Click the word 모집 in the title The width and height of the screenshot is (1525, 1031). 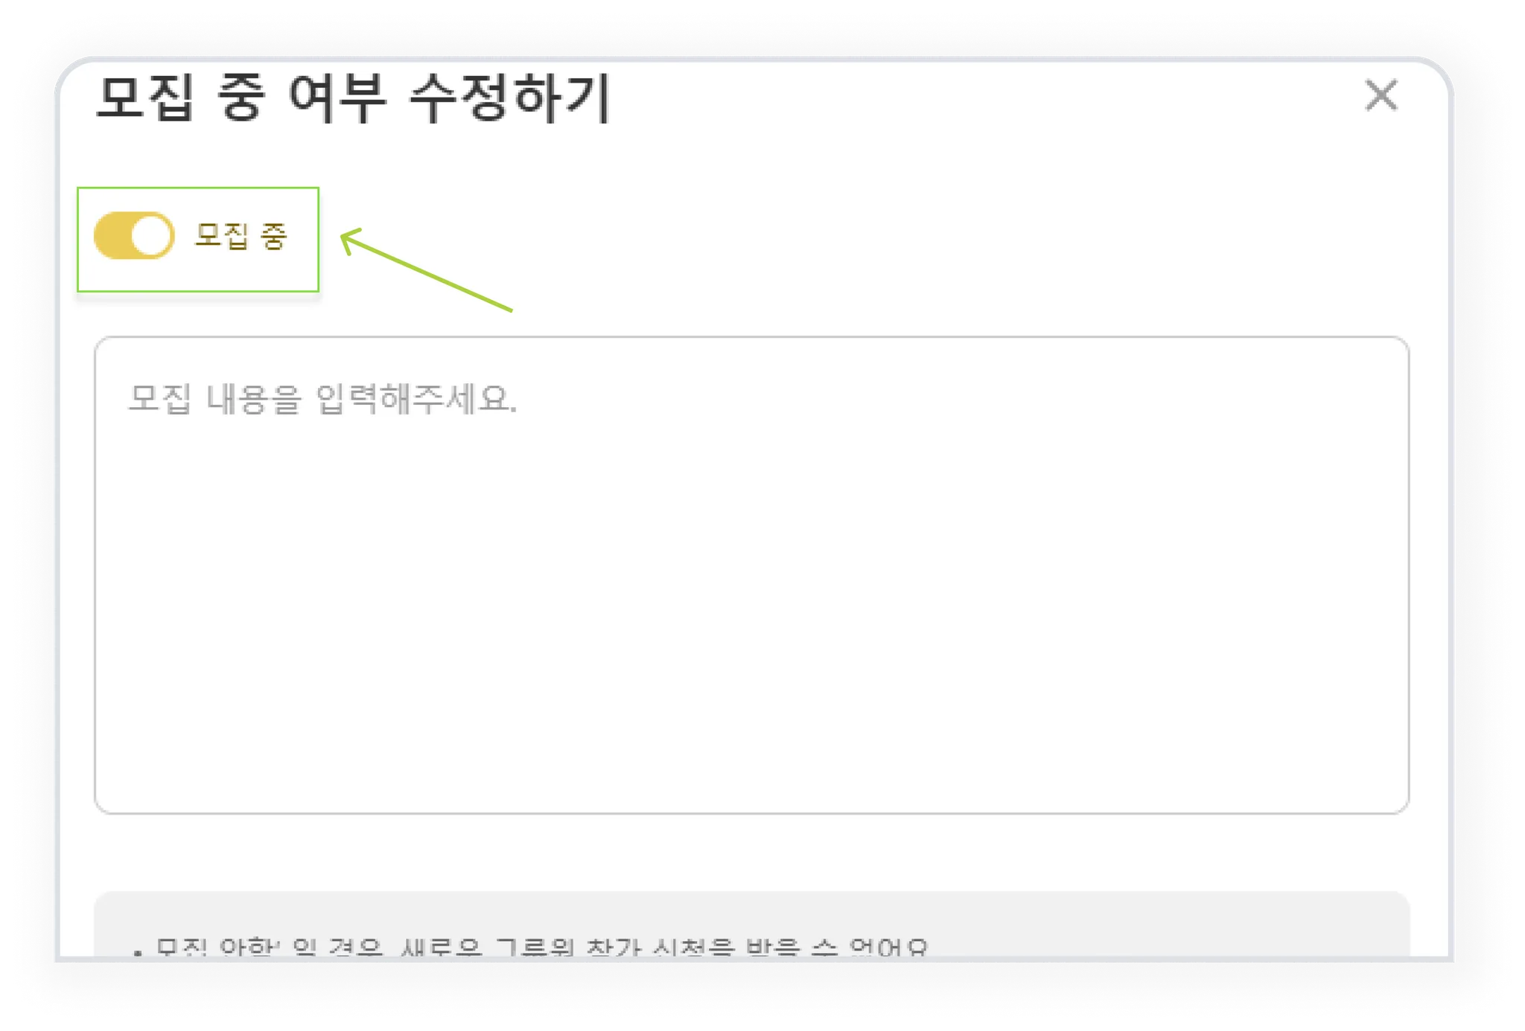click(144, 97)
